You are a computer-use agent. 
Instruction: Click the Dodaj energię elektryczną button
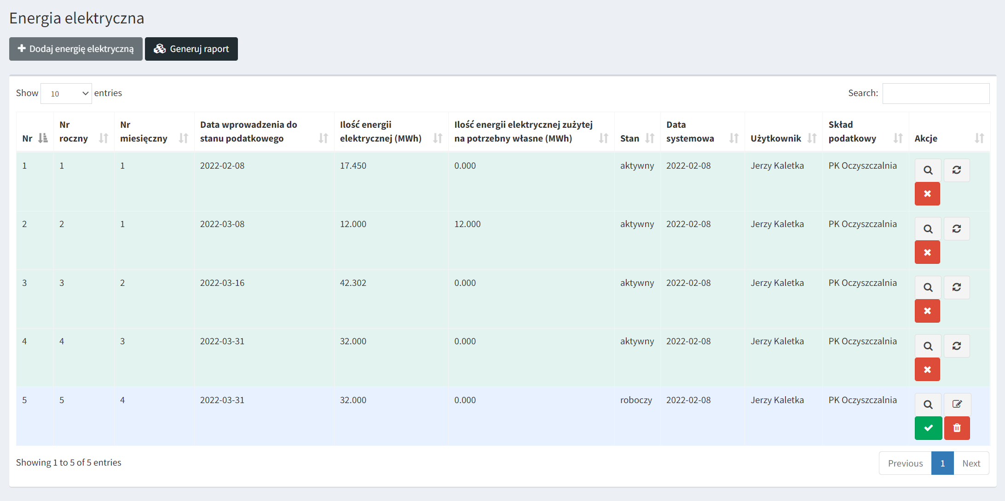(x=76, y=49)
